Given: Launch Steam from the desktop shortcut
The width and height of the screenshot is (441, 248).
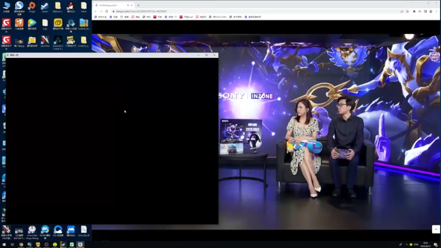Looking at the screenshot, I should click(45, 7).
